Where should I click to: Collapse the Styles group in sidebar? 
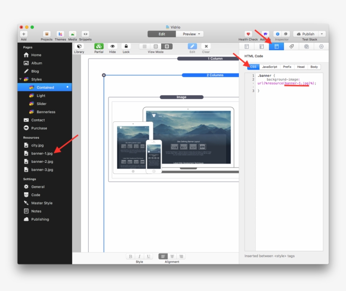(x=20, y=79)
